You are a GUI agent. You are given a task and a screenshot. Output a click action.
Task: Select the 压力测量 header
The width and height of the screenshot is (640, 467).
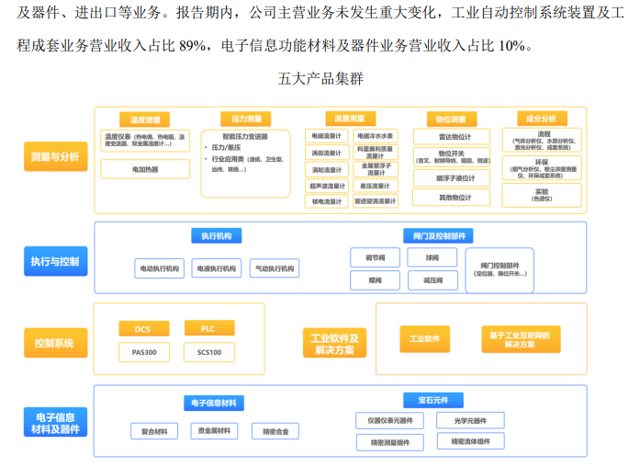pyautogui.click(x=246, y=120)
